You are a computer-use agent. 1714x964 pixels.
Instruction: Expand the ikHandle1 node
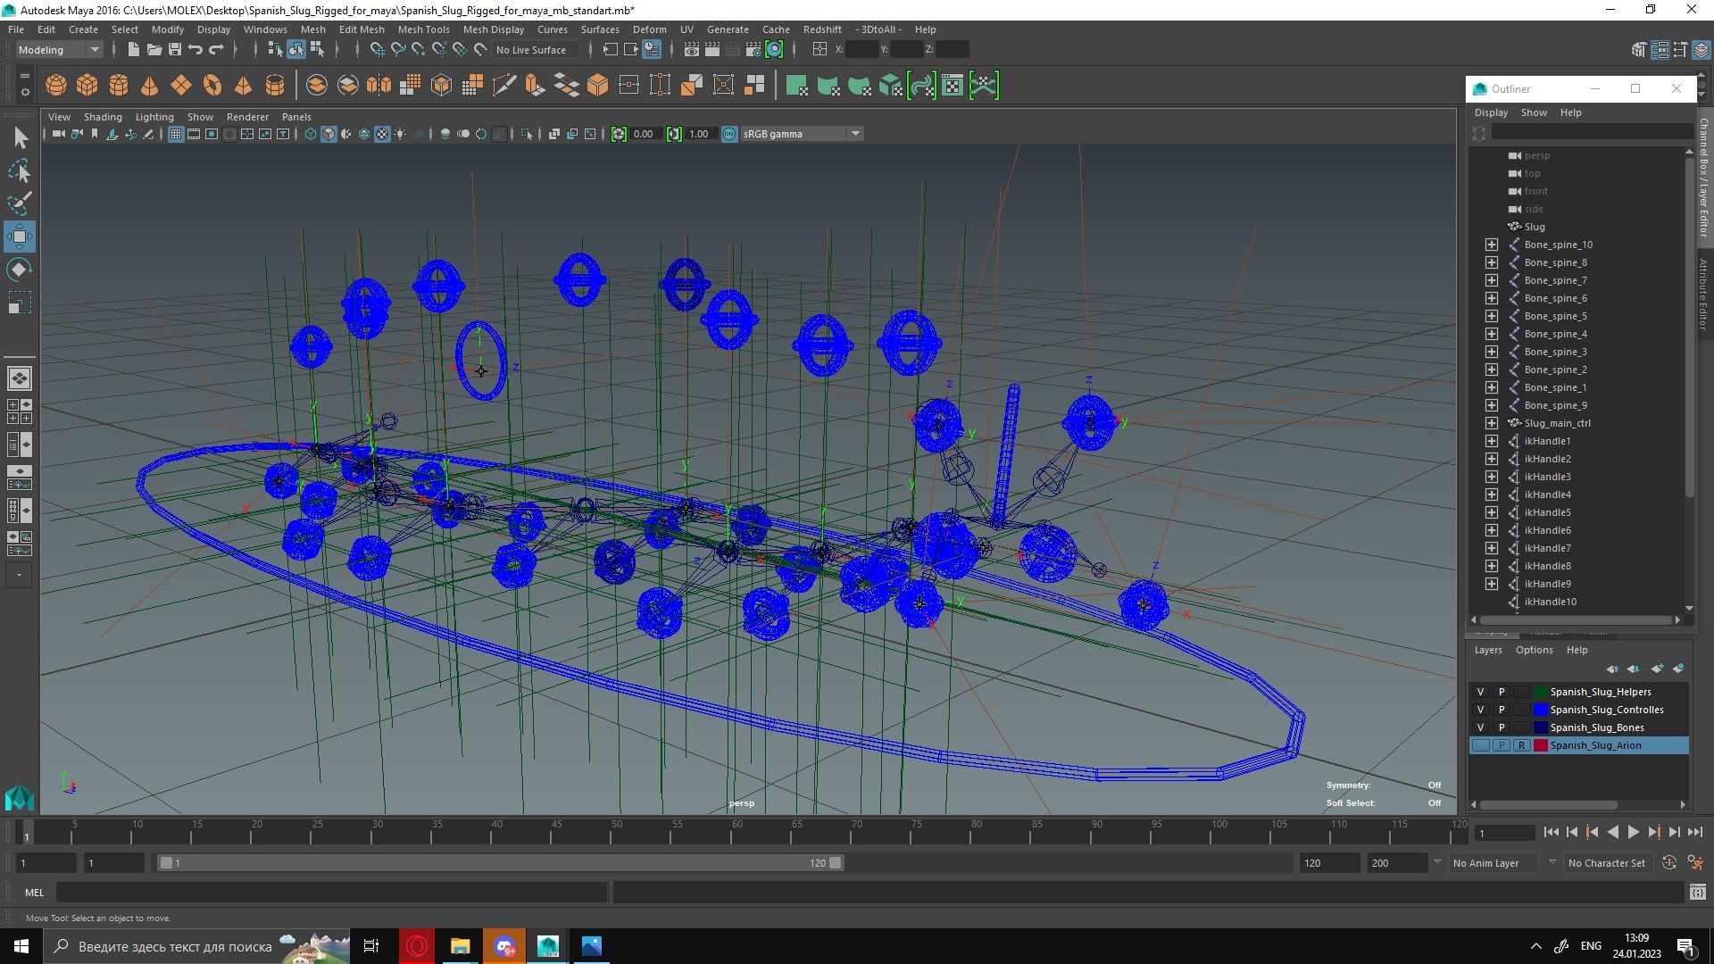pos(1492,441)
